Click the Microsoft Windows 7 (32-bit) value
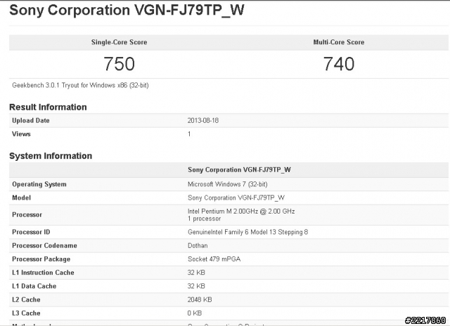Image resolution: width=450 pixels, height=326 pixels. 228,184
